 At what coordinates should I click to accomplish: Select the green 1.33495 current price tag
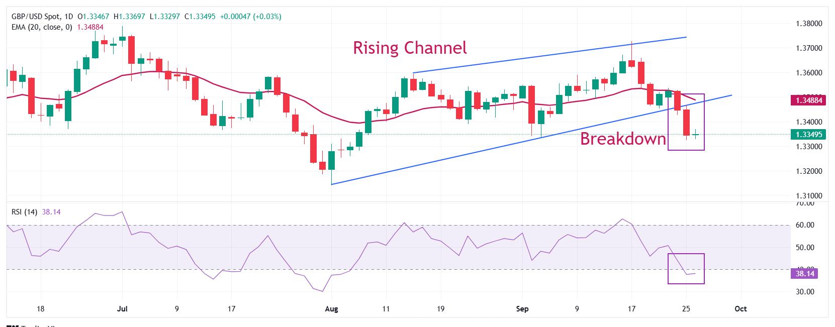click(x=809, y=134)
